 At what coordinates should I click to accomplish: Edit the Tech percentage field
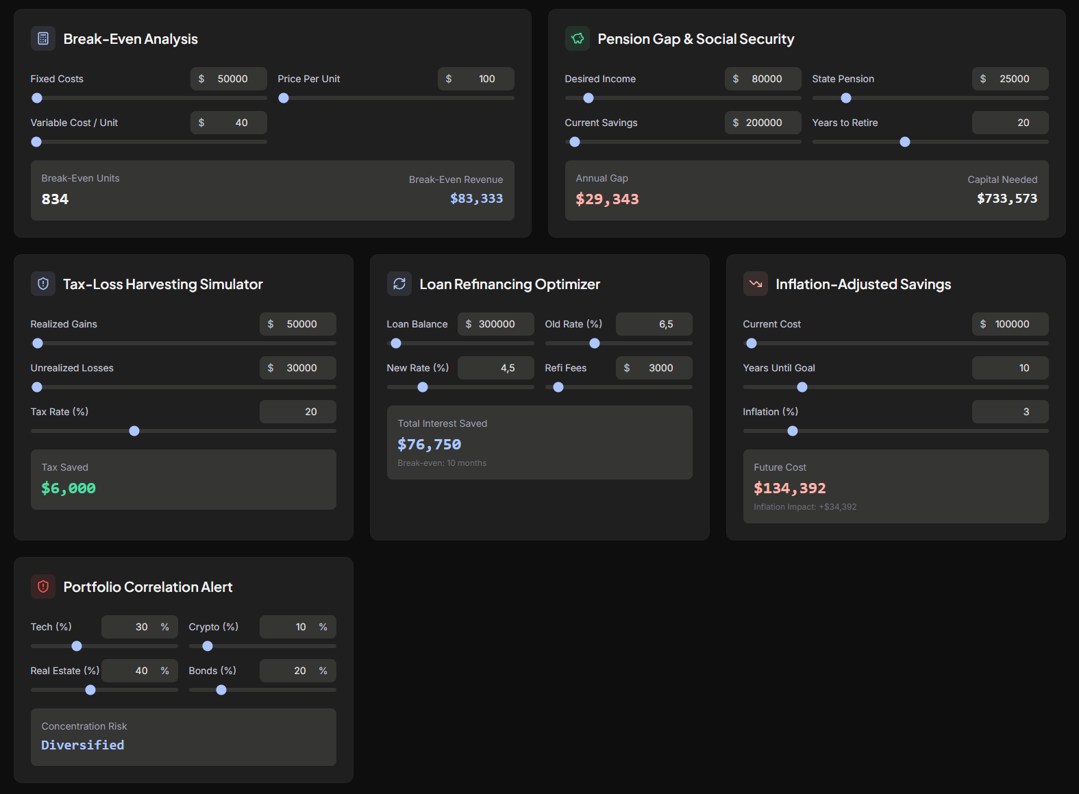click(x=140, y=627)
